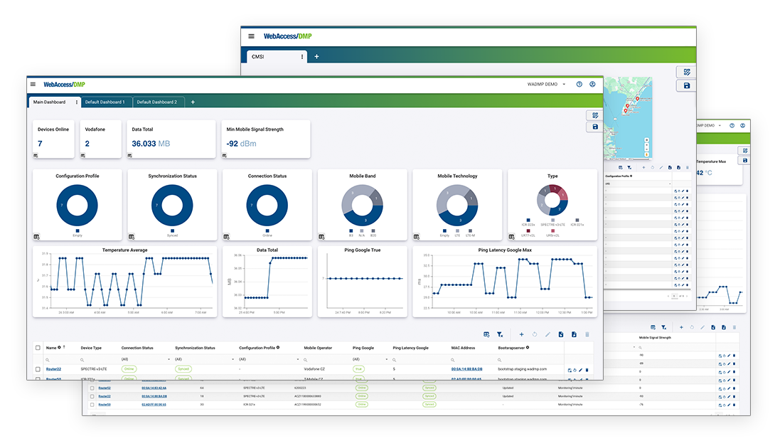Screen dimensions: 780x441
Task: Click plus icon above Mobile Signal Strength table
Action: click(681, 327)
